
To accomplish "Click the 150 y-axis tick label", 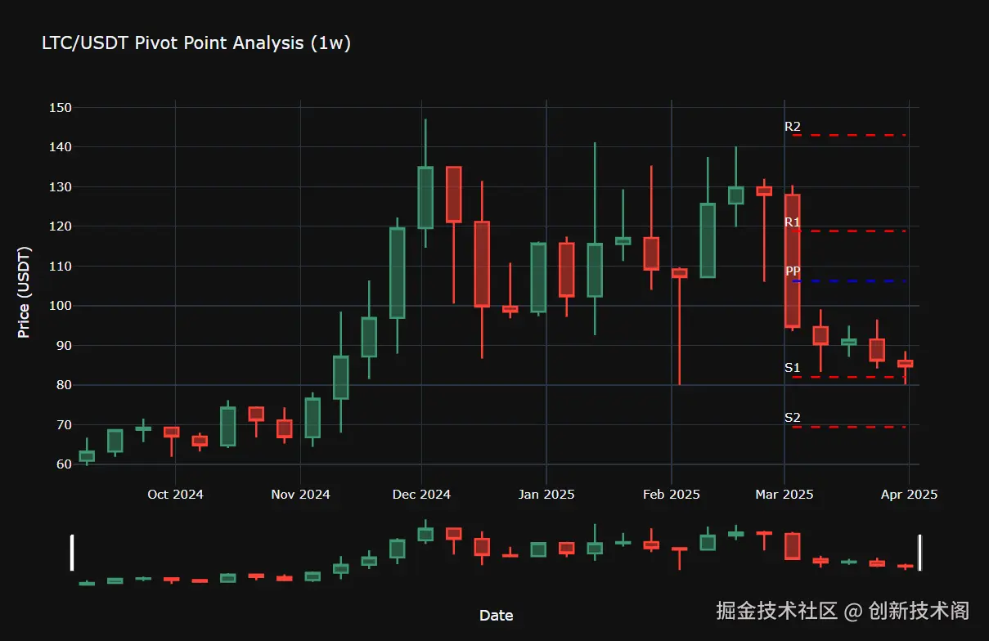I will pos(61,108).
